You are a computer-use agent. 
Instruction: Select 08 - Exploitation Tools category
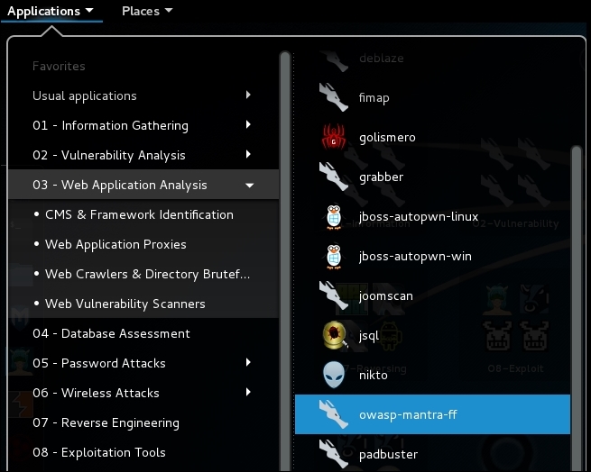click(143, 452)
